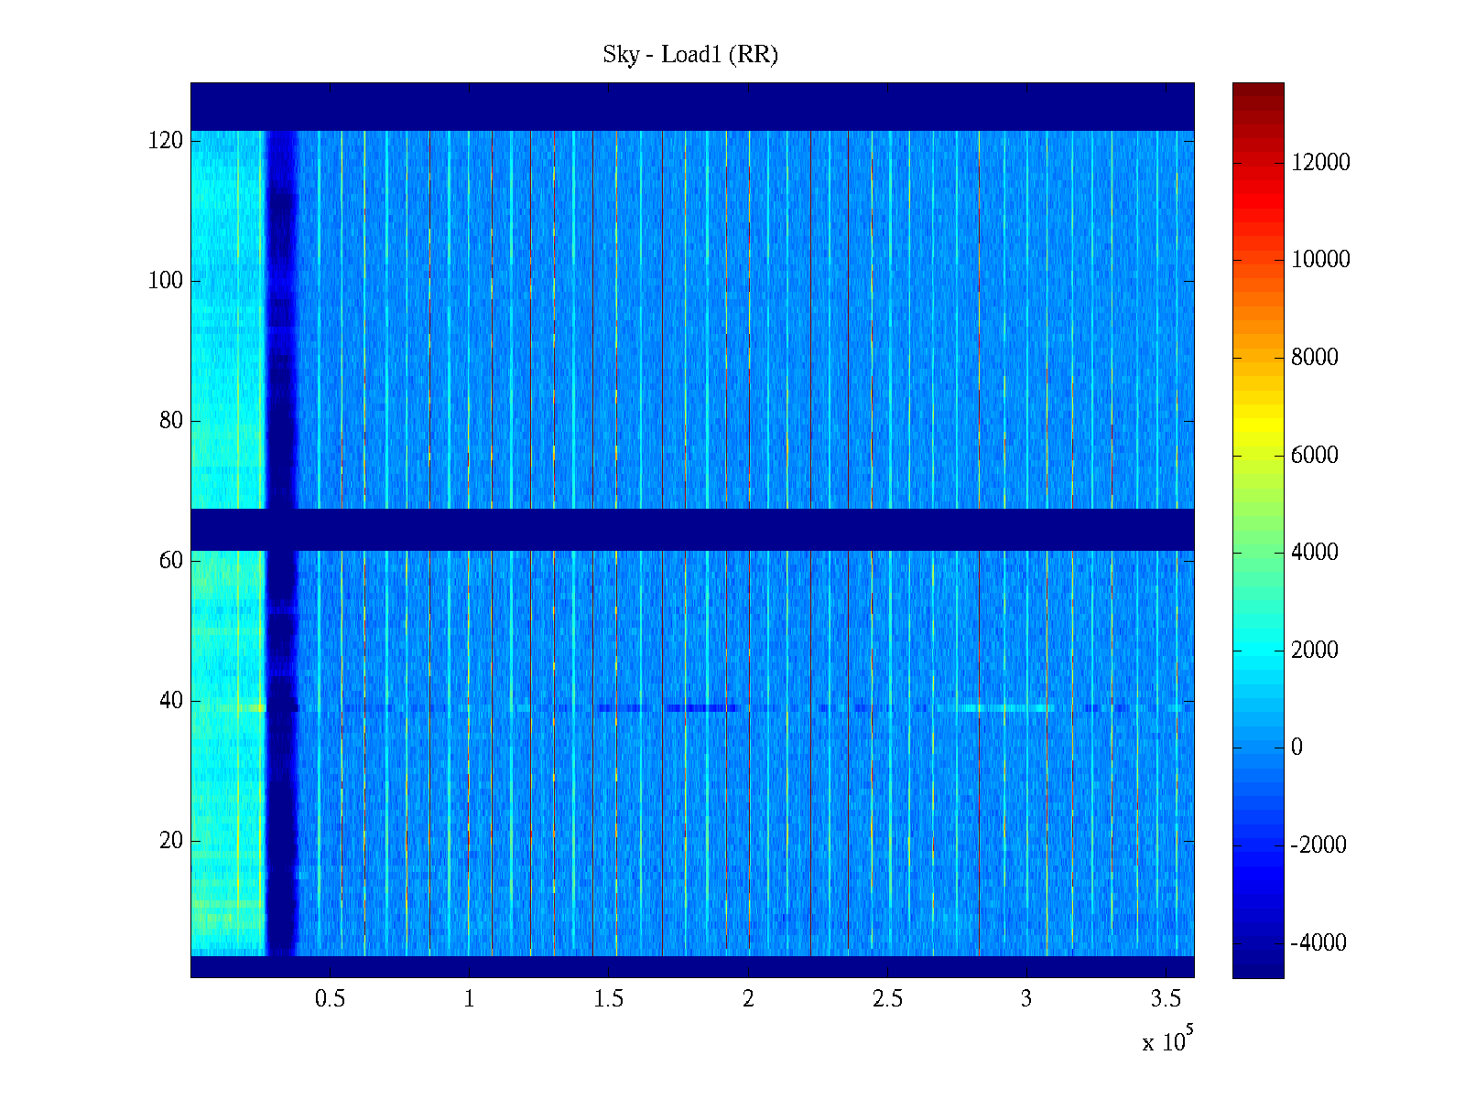Click the plot title "Sky - Load1 (RR)"
The height and width of the screenshot is (1098, 1465).
pos(690,55)
